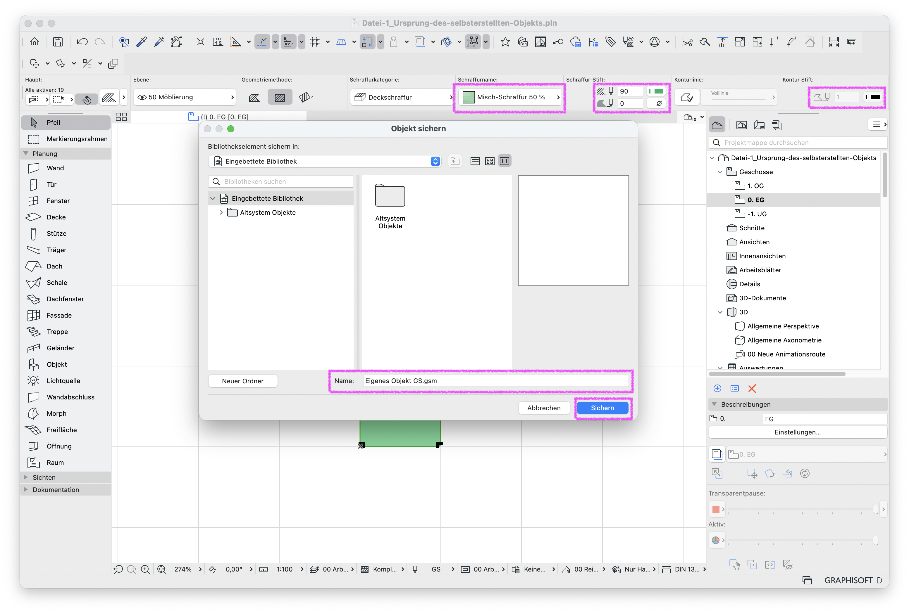The height and width of the screenshot is (613, 909).
Task: Select the first polygonal geometry method
Action: tap(254, 97)
